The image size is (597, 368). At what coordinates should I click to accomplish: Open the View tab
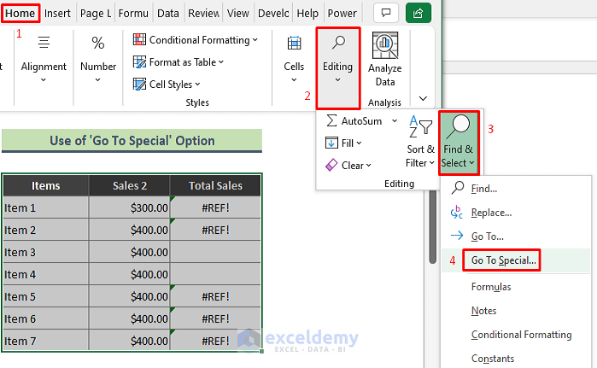238,14
